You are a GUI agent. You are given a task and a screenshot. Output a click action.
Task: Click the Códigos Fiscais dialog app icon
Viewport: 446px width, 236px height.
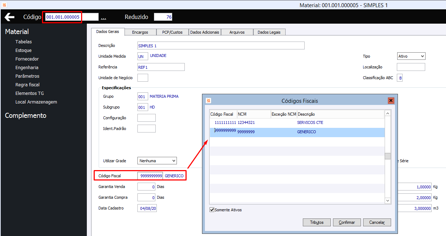pyautogui.click(x=208, y=101)
